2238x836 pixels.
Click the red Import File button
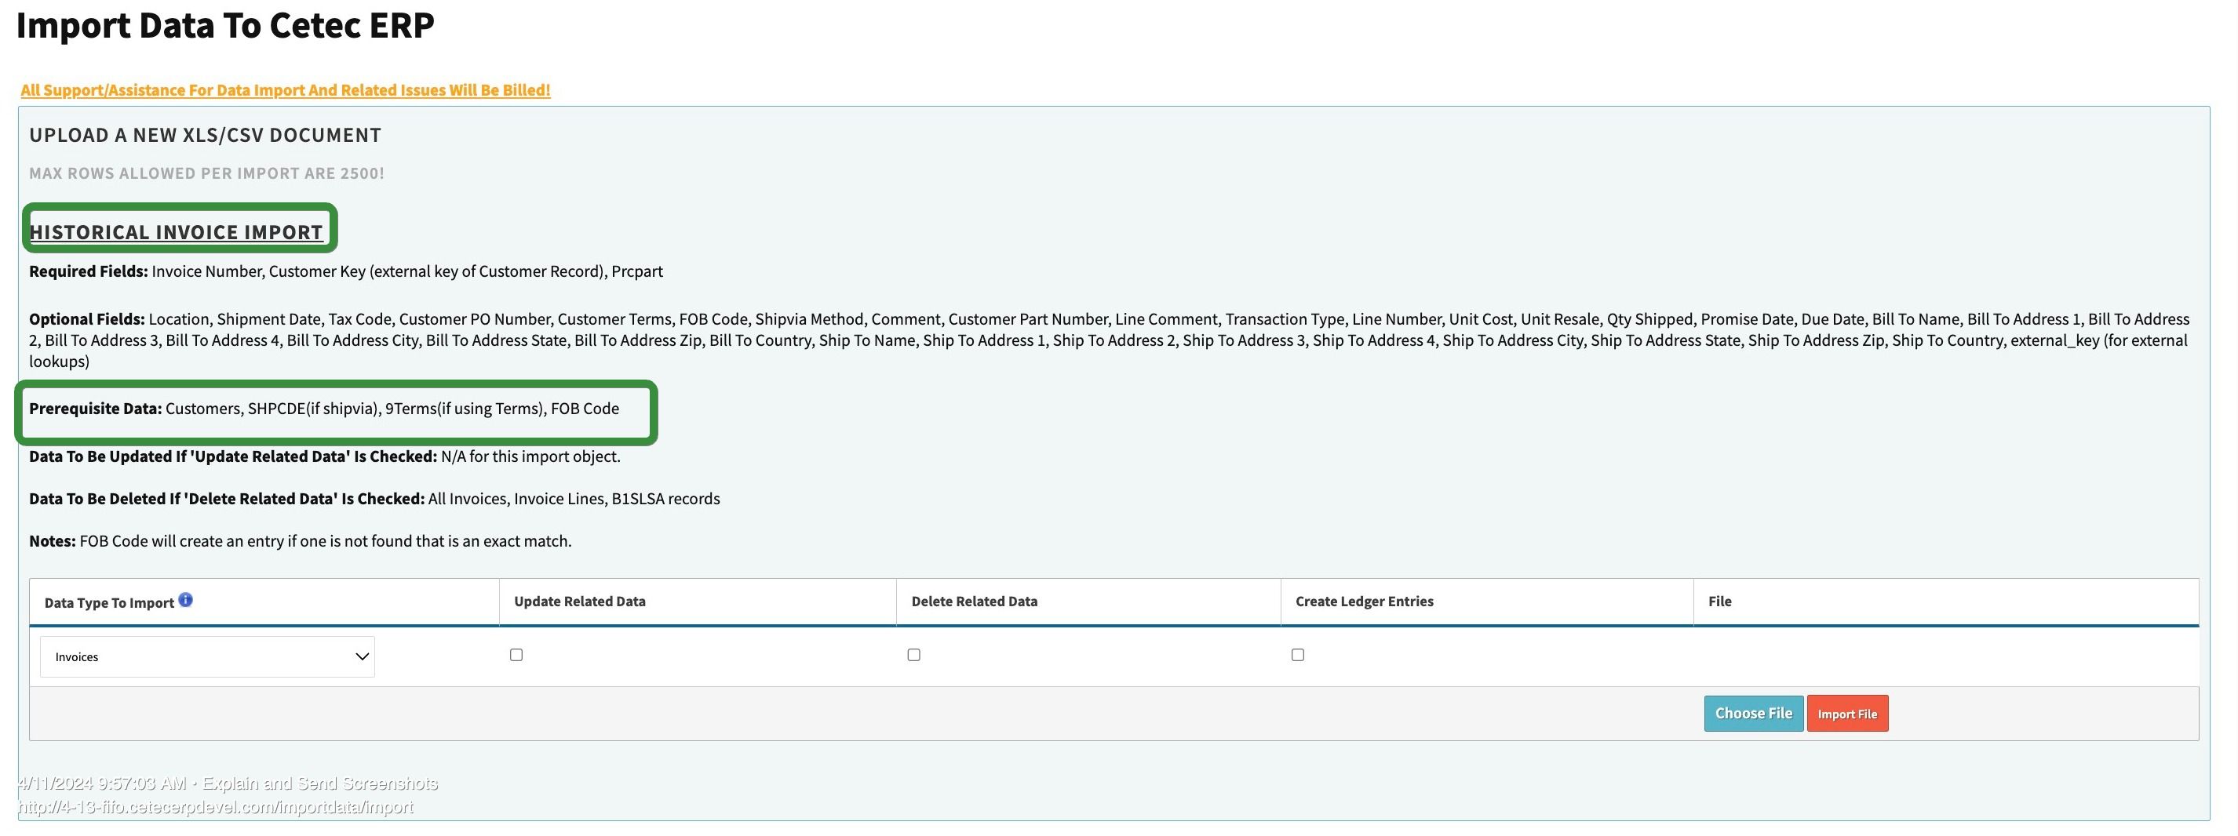coord(1847,714)
